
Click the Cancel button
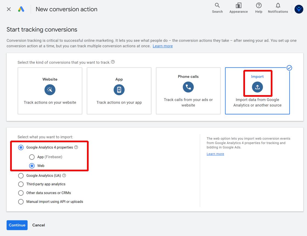click(x=39, y=225)
